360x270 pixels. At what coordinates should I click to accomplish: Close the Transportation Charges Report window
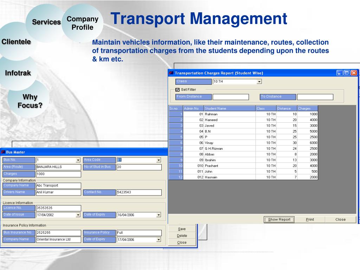[354, 73]
